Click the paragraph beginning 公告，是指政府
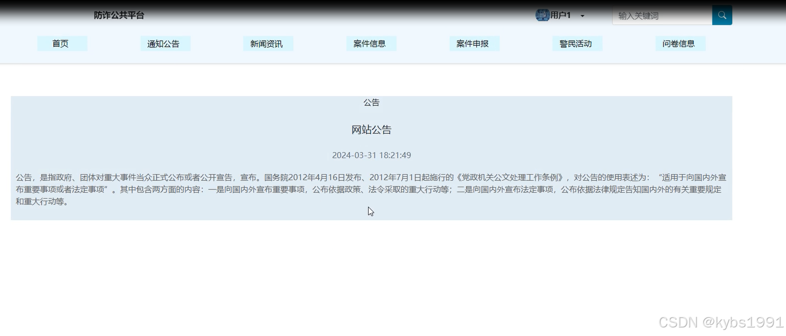786x336 pixels. [372, 190]
